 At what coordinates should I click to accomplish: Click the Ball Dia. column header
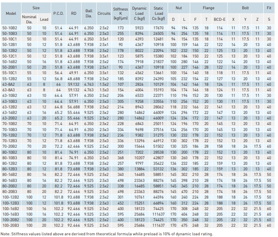pyautogui.click(x=89, y=13)
